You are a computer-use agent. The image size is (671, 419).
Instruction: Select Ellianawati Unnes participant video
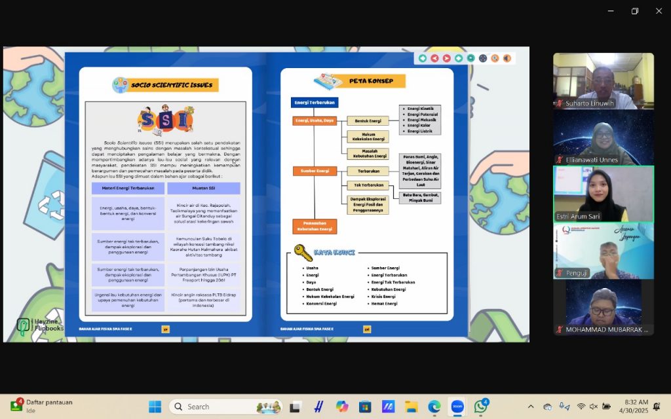[603, 137]
